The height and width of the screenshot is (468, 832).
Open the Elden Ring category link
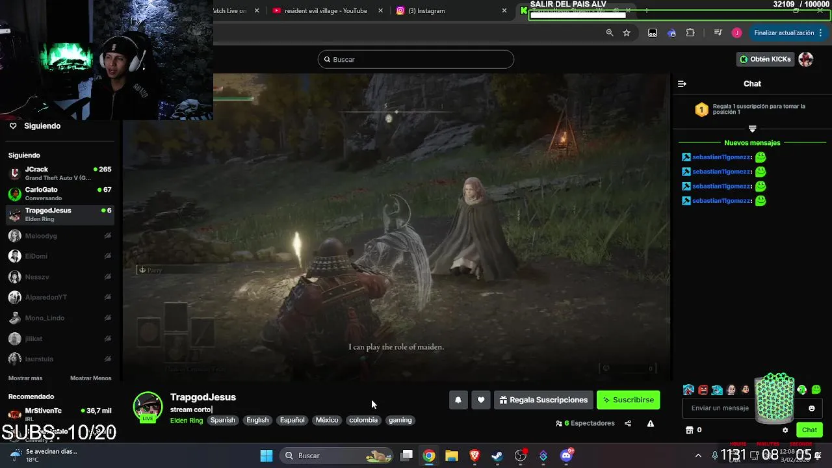pos(187,421)
